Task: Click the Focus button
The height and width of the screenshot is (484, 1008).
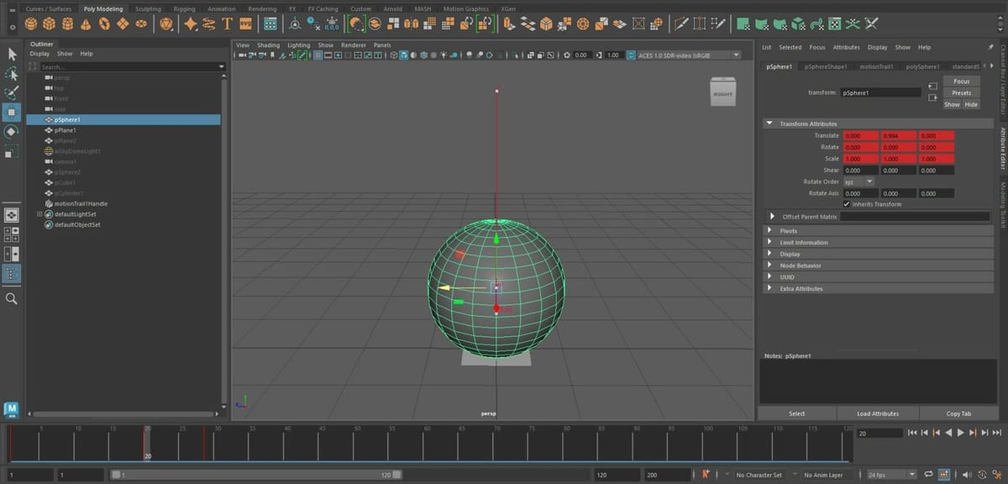Action: pos(961,82)
